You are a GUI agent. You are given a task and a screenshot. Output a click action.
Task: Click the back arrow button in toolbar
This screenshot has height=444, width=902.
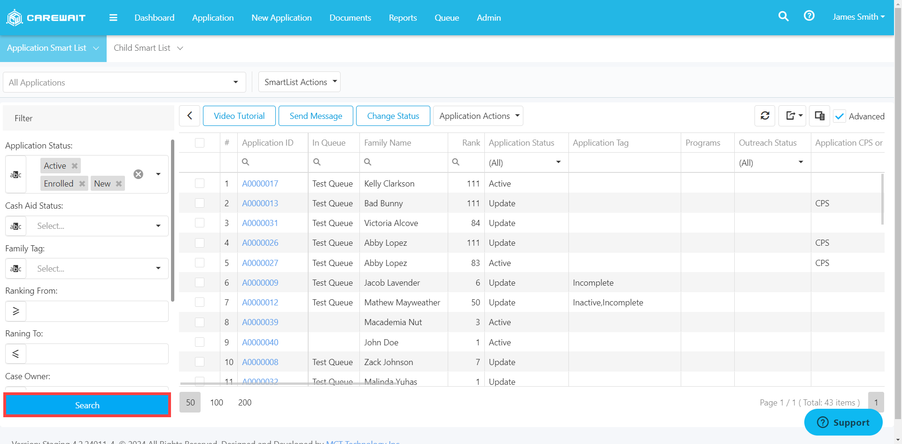[x=190, y=116]
